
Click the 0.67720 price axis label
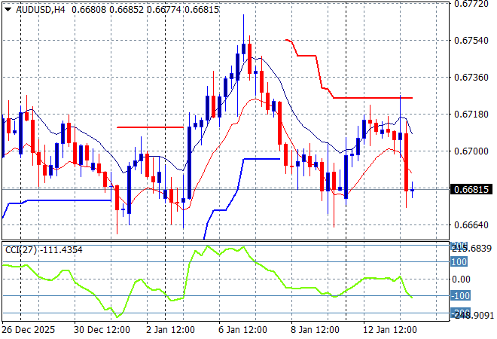[471, 4]
